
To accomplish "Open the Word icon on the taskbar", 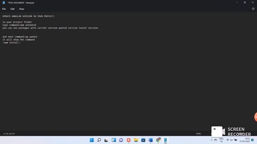I will tap(151, 140).
